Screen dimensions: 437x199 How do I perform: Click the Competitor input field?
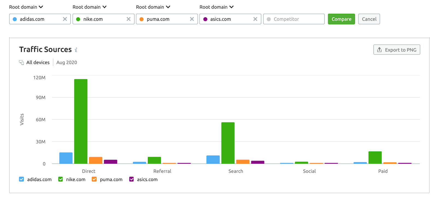click(294, 19)
